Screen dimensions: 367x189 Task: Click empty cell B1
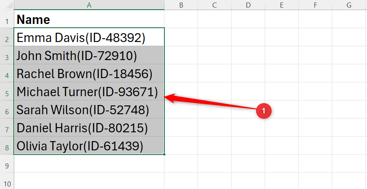click(181, 19)
